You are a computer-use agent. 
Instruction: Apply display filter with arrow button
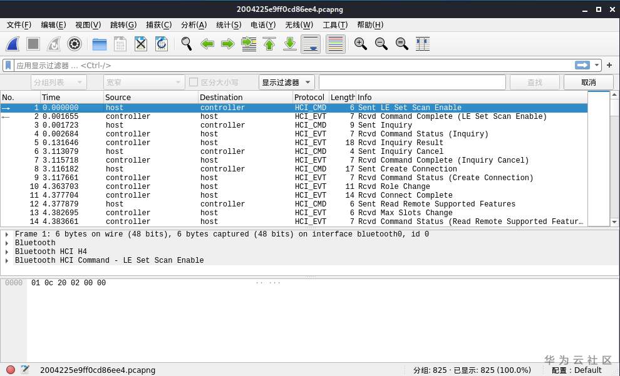582,65
